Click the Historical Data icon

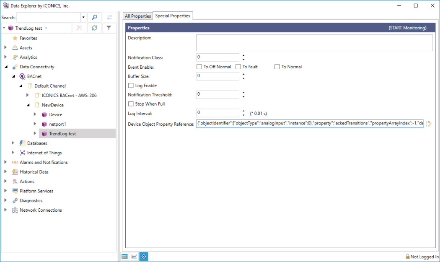[15, 172]
